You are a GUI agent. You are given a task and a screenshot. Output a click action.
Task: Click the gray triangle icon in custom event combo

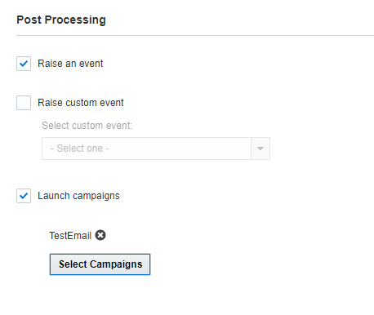[260, 149]
